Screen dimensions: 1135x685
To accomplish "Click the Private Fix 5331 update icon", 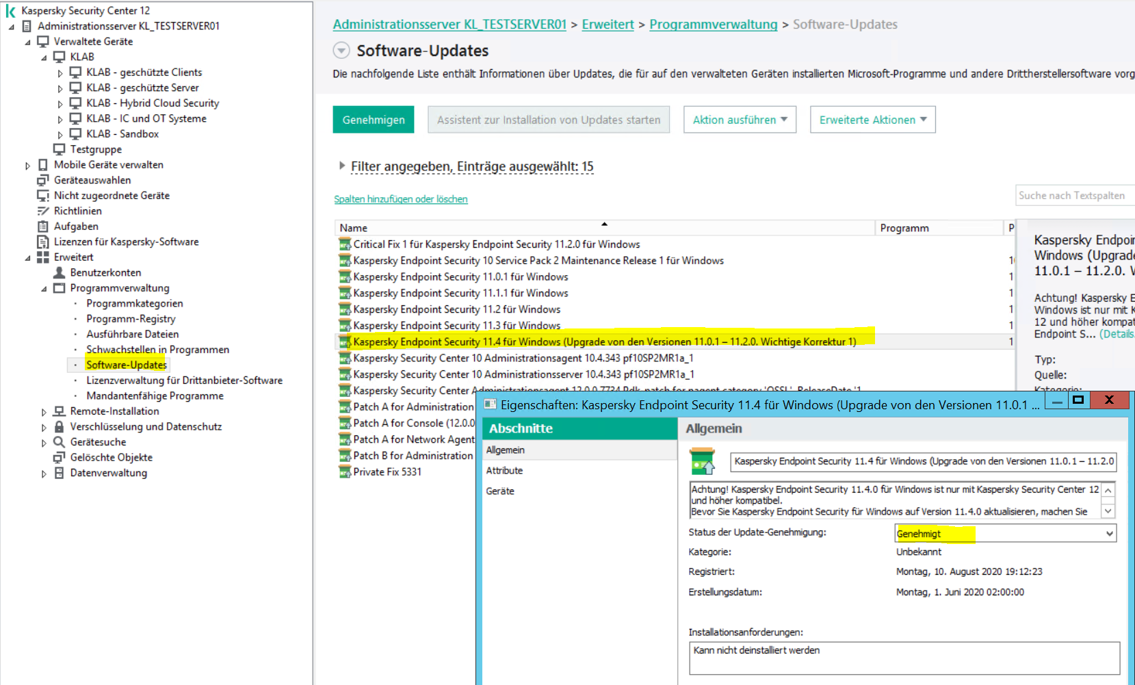I will 345,471.
